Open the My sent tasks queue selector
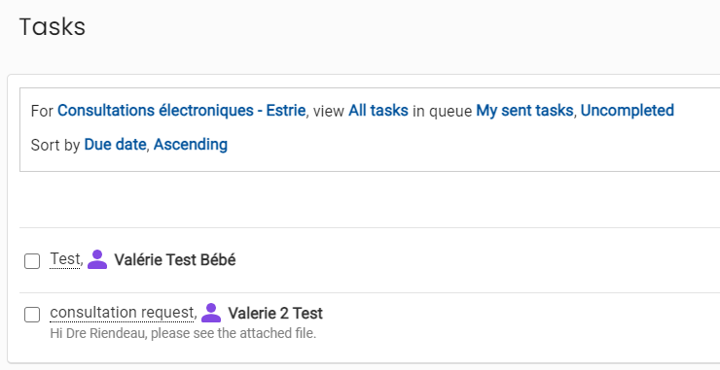 coord(524,111)
